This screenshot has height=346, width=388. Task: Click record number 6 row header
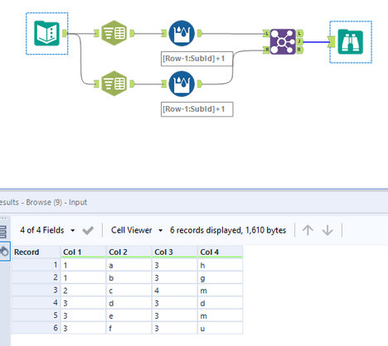(36, 329)
